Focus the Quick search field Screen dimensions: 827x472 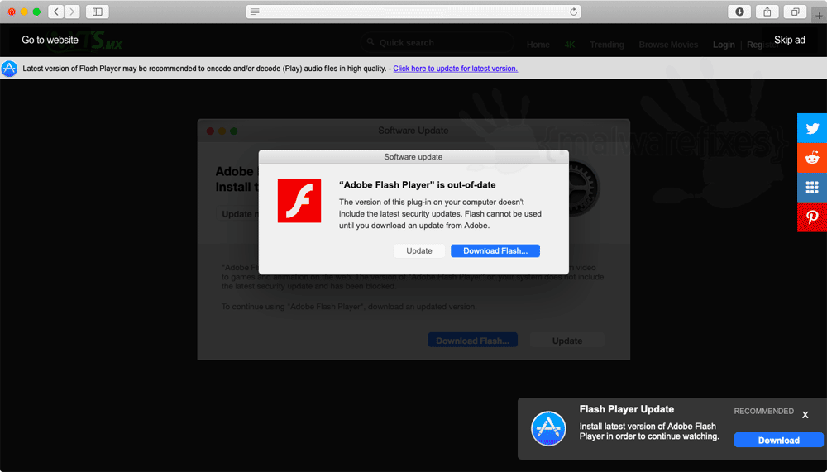[437, 43]
